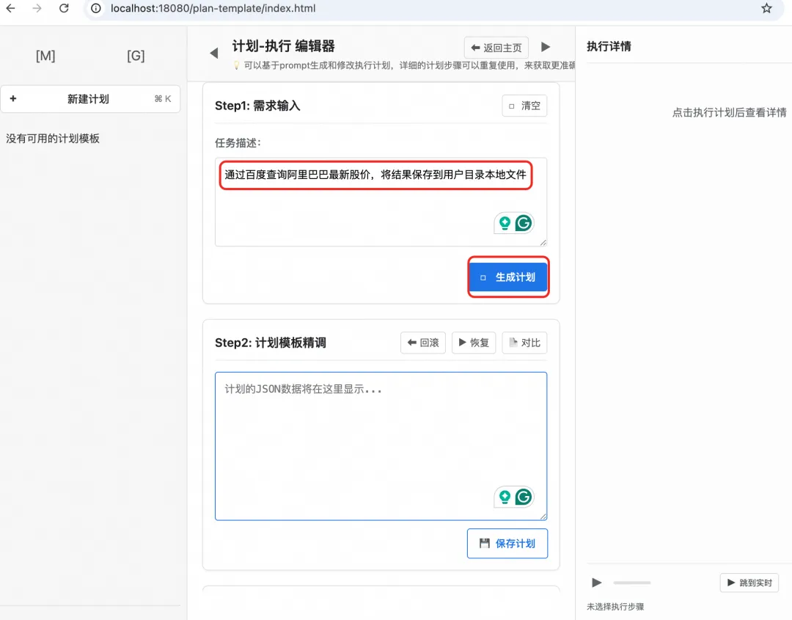Screen dimensions: 792x620
Task: Open the Grammarly icon in the task description box
Action: 524,222
